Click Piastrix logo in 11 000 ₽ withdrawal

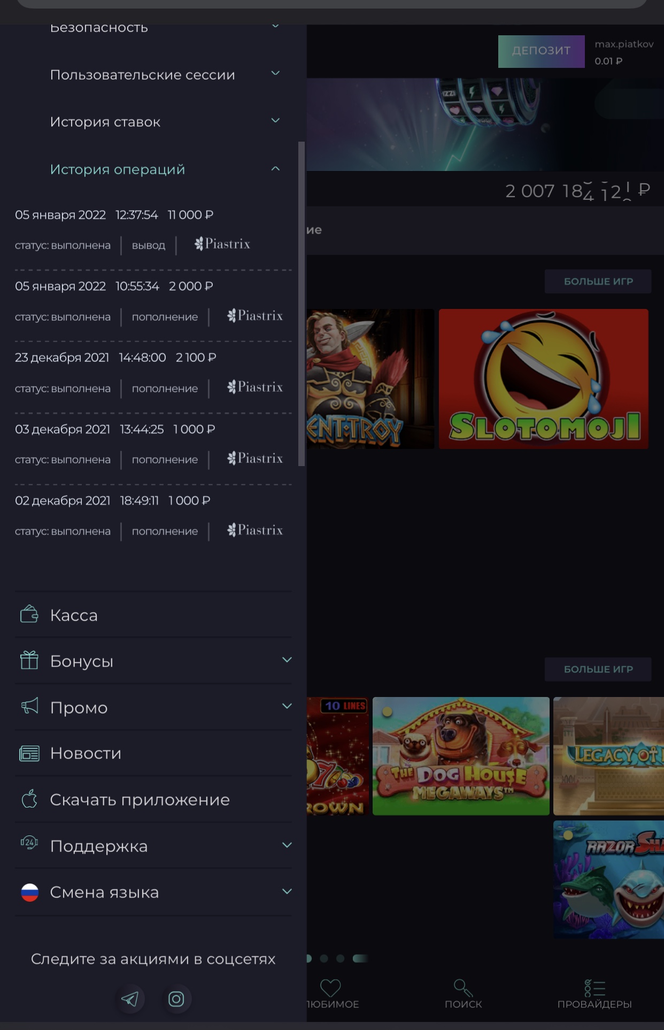[222, 244]
